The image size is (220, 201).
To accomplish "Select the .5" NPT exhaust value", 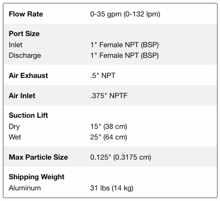I will (x=103, y=75).
